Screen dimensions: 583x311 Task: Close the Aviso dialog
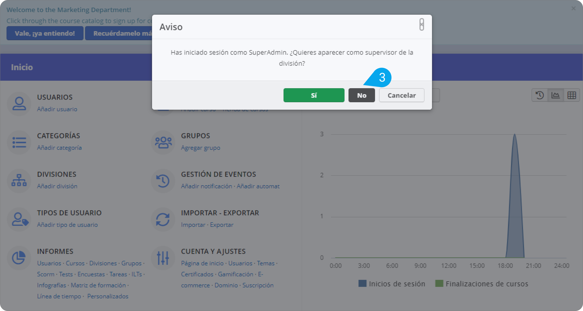click(422, 25)
